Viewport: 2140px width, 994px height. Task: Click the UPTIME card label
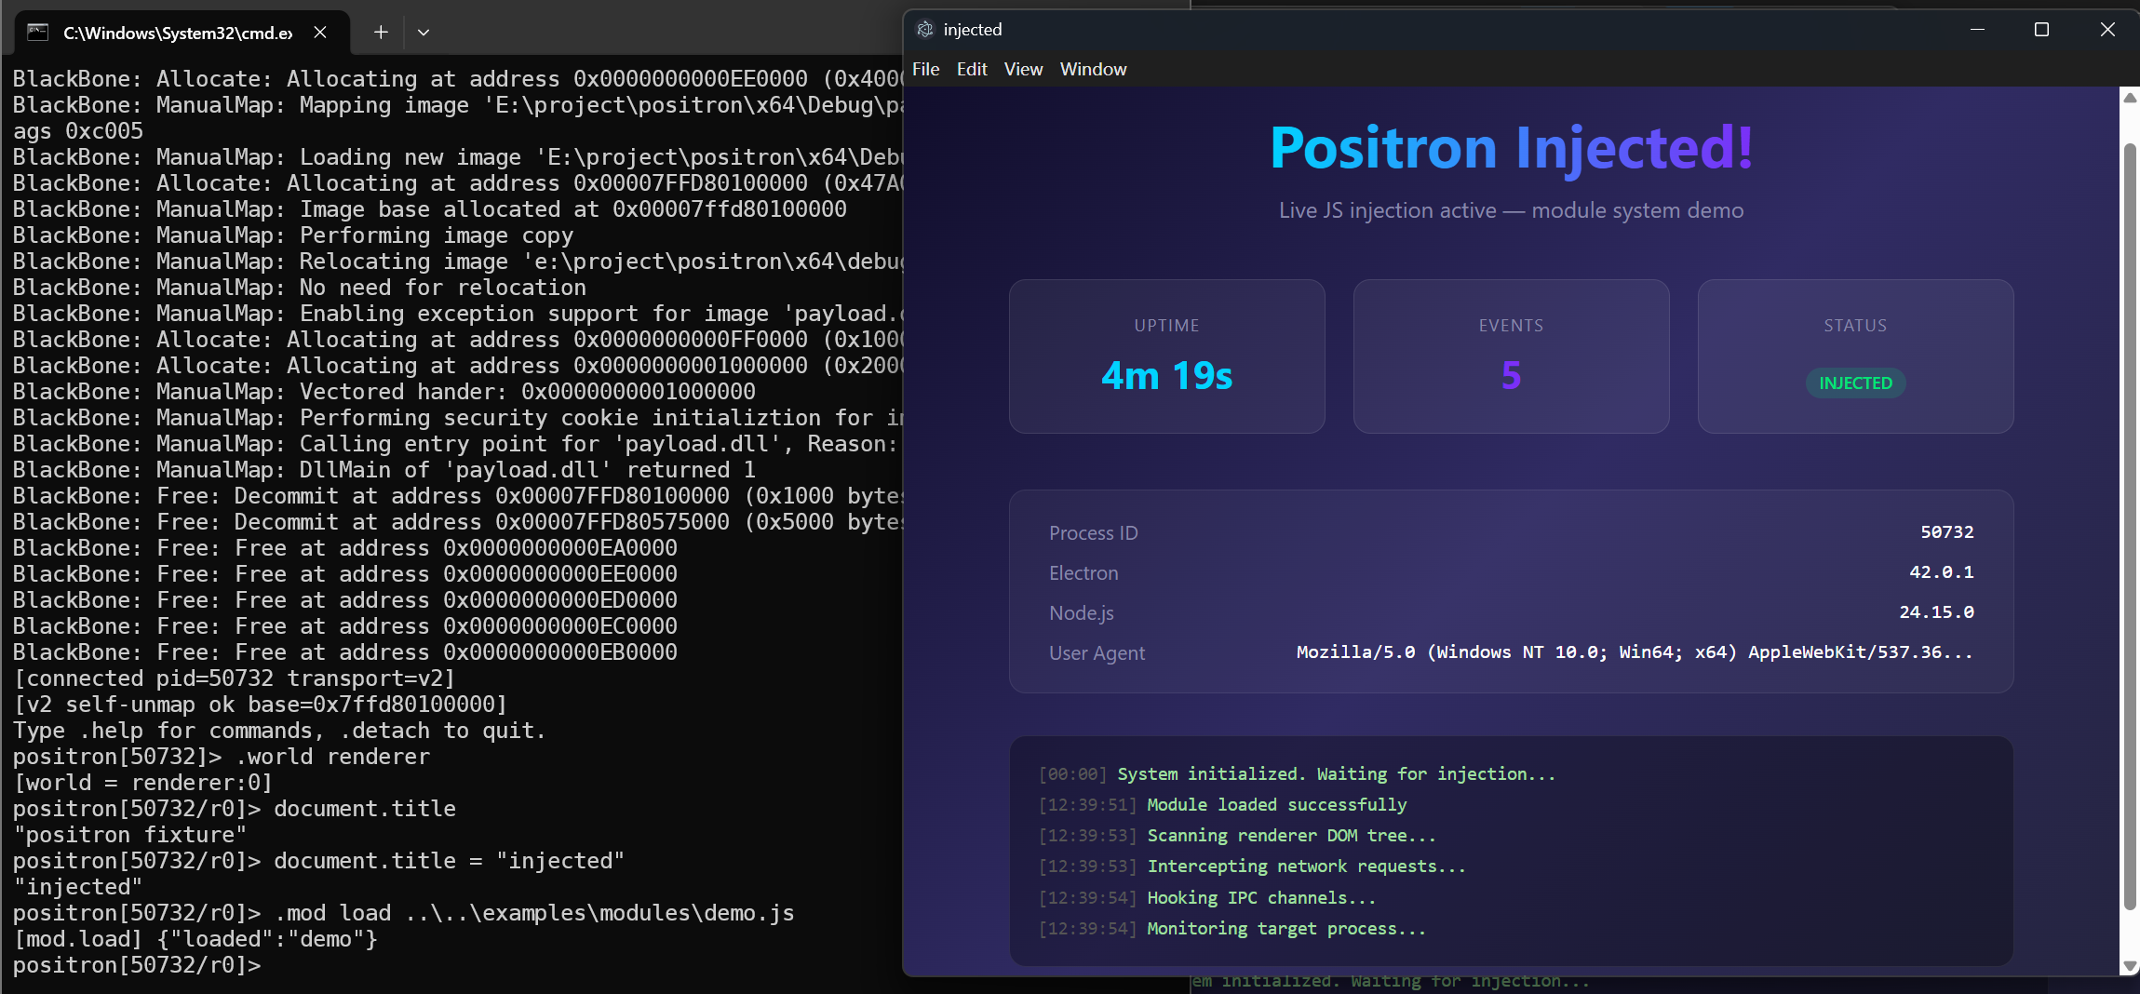[x=1166, y=326]
